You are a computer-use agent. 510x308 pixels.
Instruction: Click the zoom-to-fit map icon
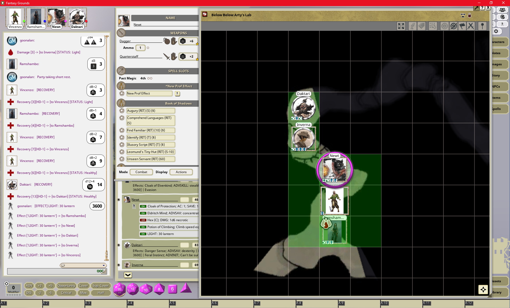click(401, 26)
